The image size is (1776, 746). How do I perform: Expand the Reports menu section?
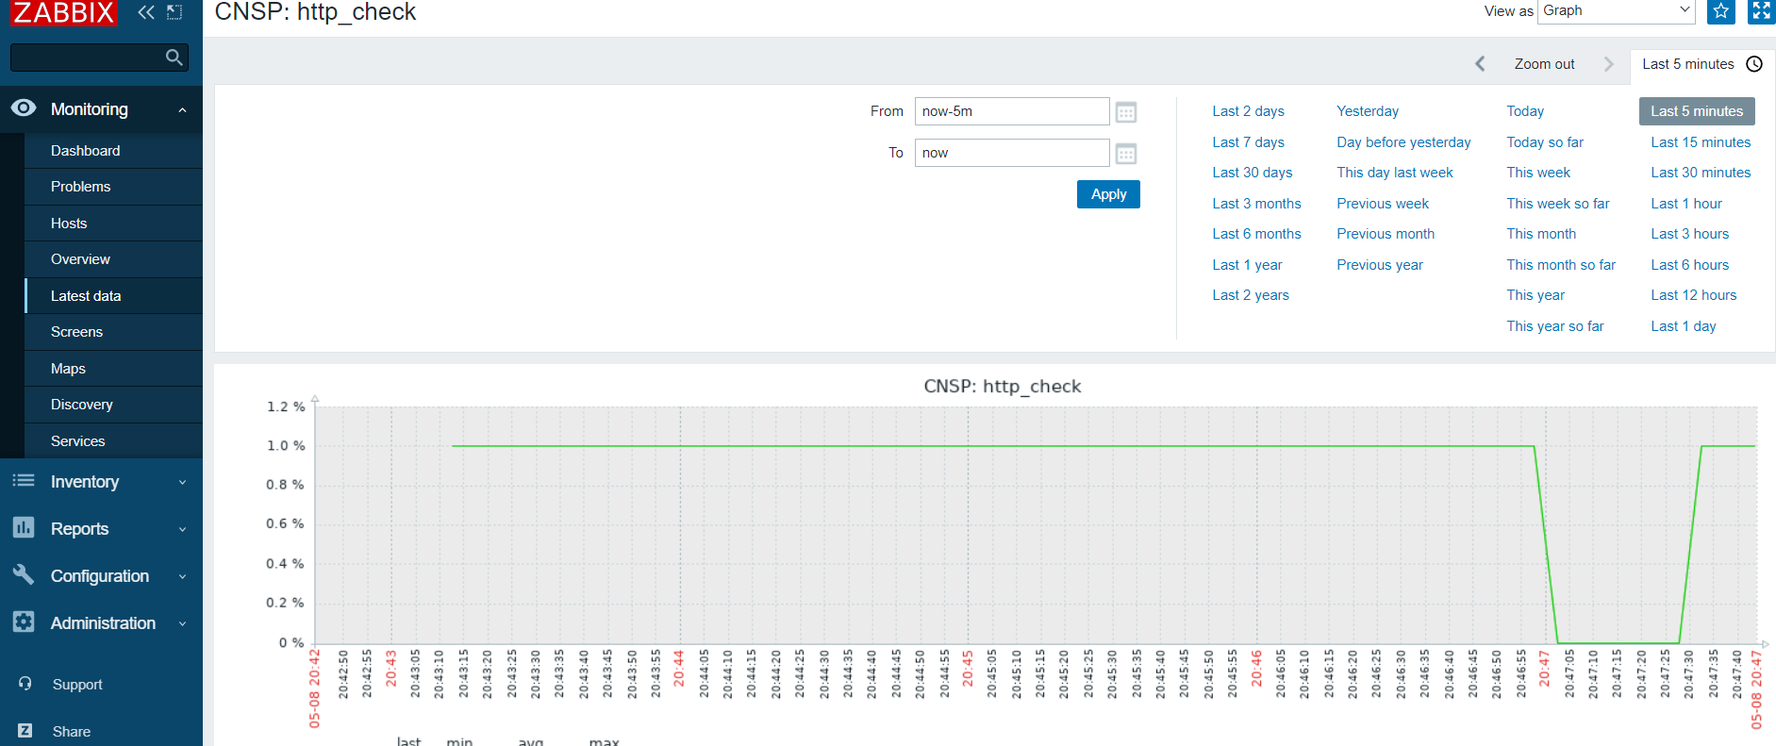click(183, 530)
